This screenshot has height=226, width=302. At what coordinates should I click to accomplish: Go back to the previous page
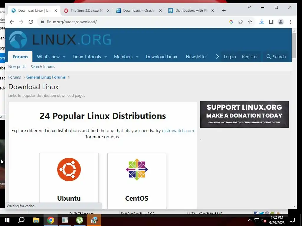coord(12,22)
